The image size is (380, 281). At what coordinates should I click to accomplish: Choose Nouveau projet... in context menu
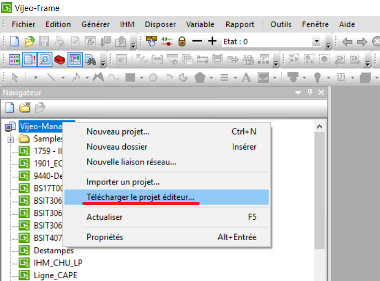pos(166,131)
